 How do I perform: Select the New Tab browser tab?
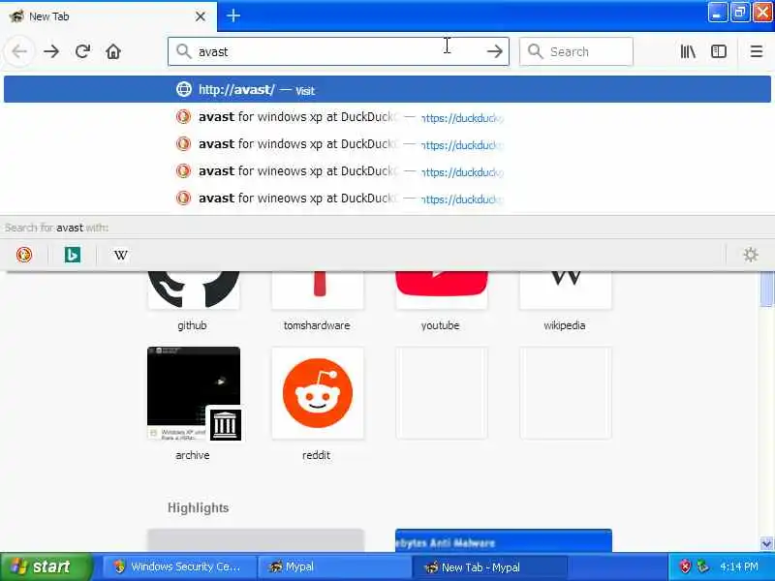108,16
